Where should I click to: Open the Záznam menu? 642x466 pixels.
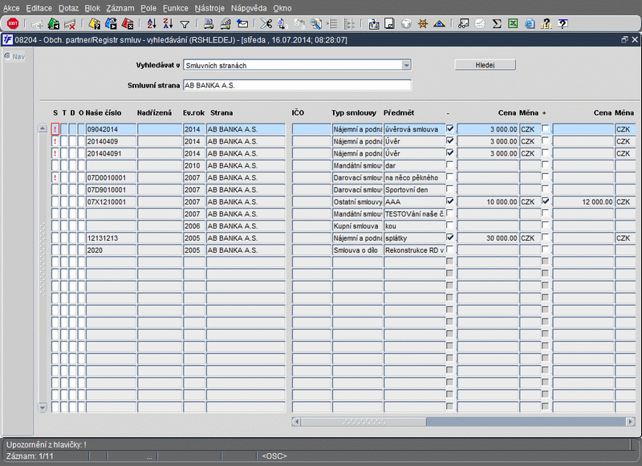point(120,8)
